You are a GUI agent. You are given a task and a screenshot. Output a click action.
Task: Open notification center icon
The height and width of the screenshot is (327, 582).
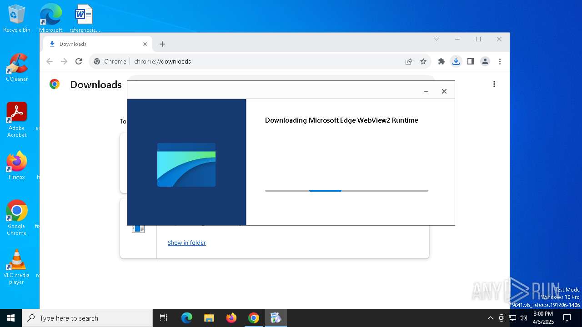tap(567, 318)
